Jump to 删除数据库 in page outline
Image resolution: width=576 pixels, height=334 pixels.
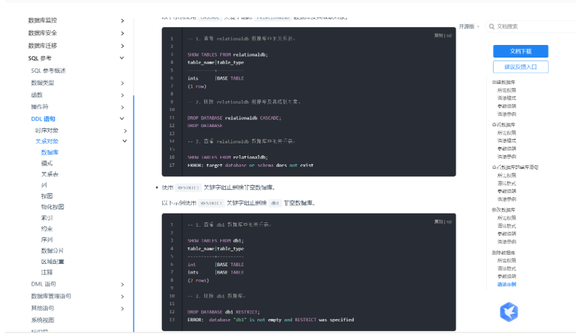[x=504, y=253]
